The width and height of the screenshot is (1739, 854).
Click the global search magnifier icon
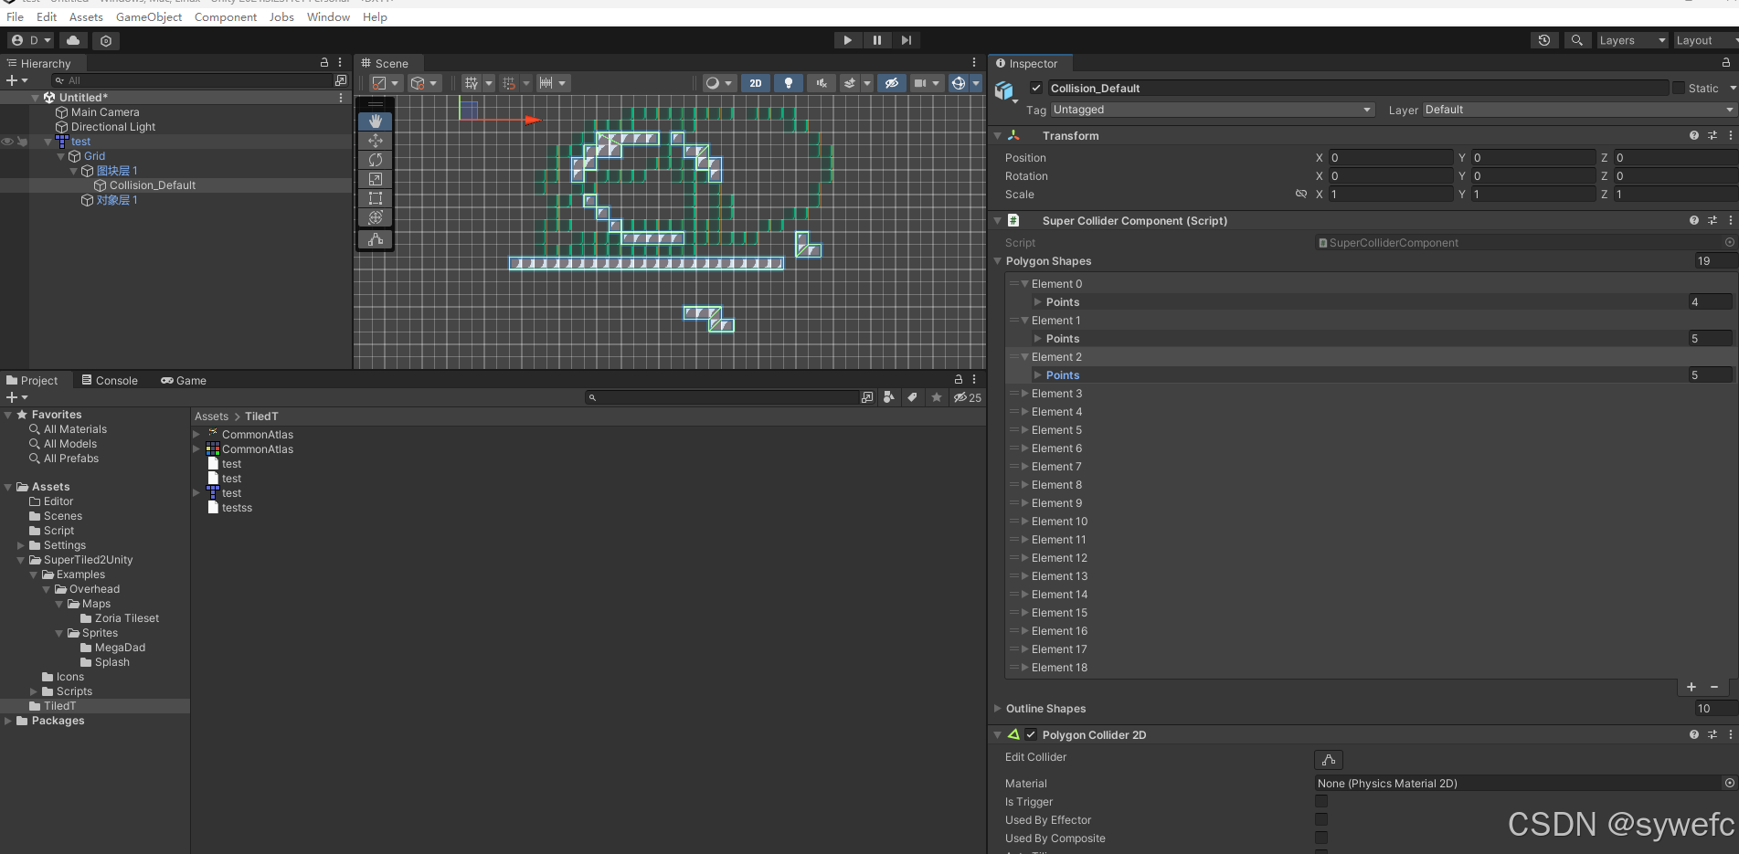pyautogui.click(x=1577, y=40)
